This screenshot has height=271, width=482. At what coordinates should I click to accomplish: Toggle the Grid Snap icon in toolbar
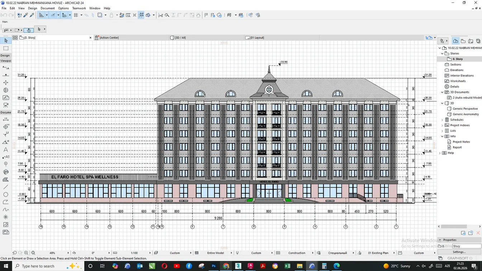76,15
